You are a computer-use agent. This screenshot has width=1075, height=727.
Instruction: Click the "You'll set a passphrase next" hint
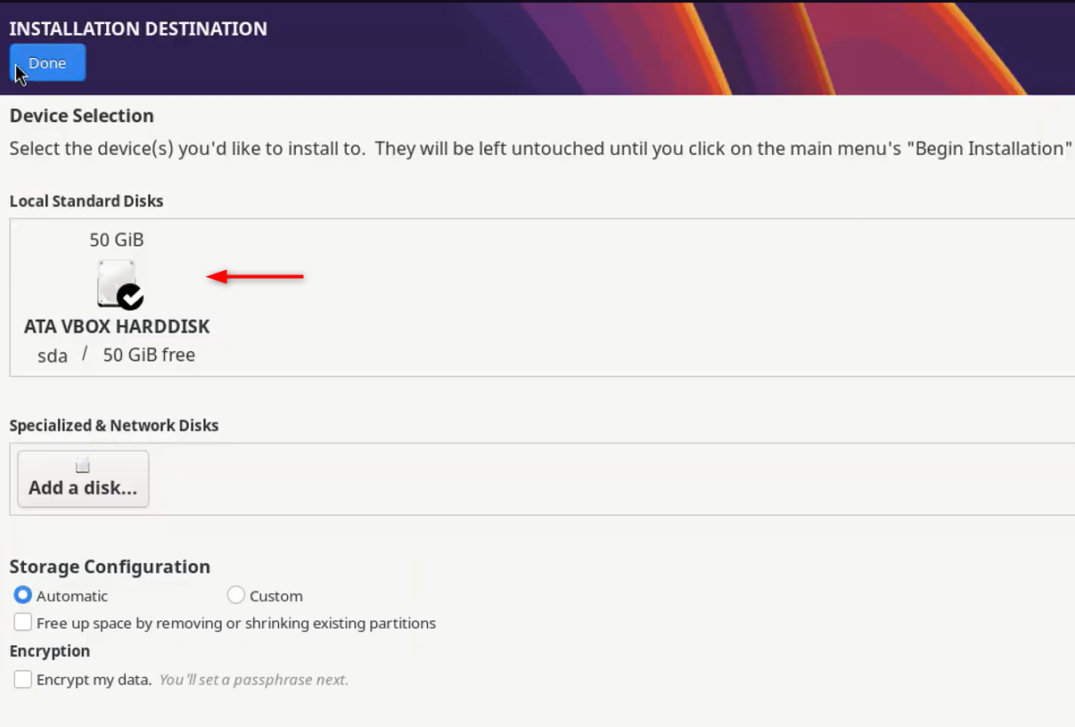[x=254, y=680]
